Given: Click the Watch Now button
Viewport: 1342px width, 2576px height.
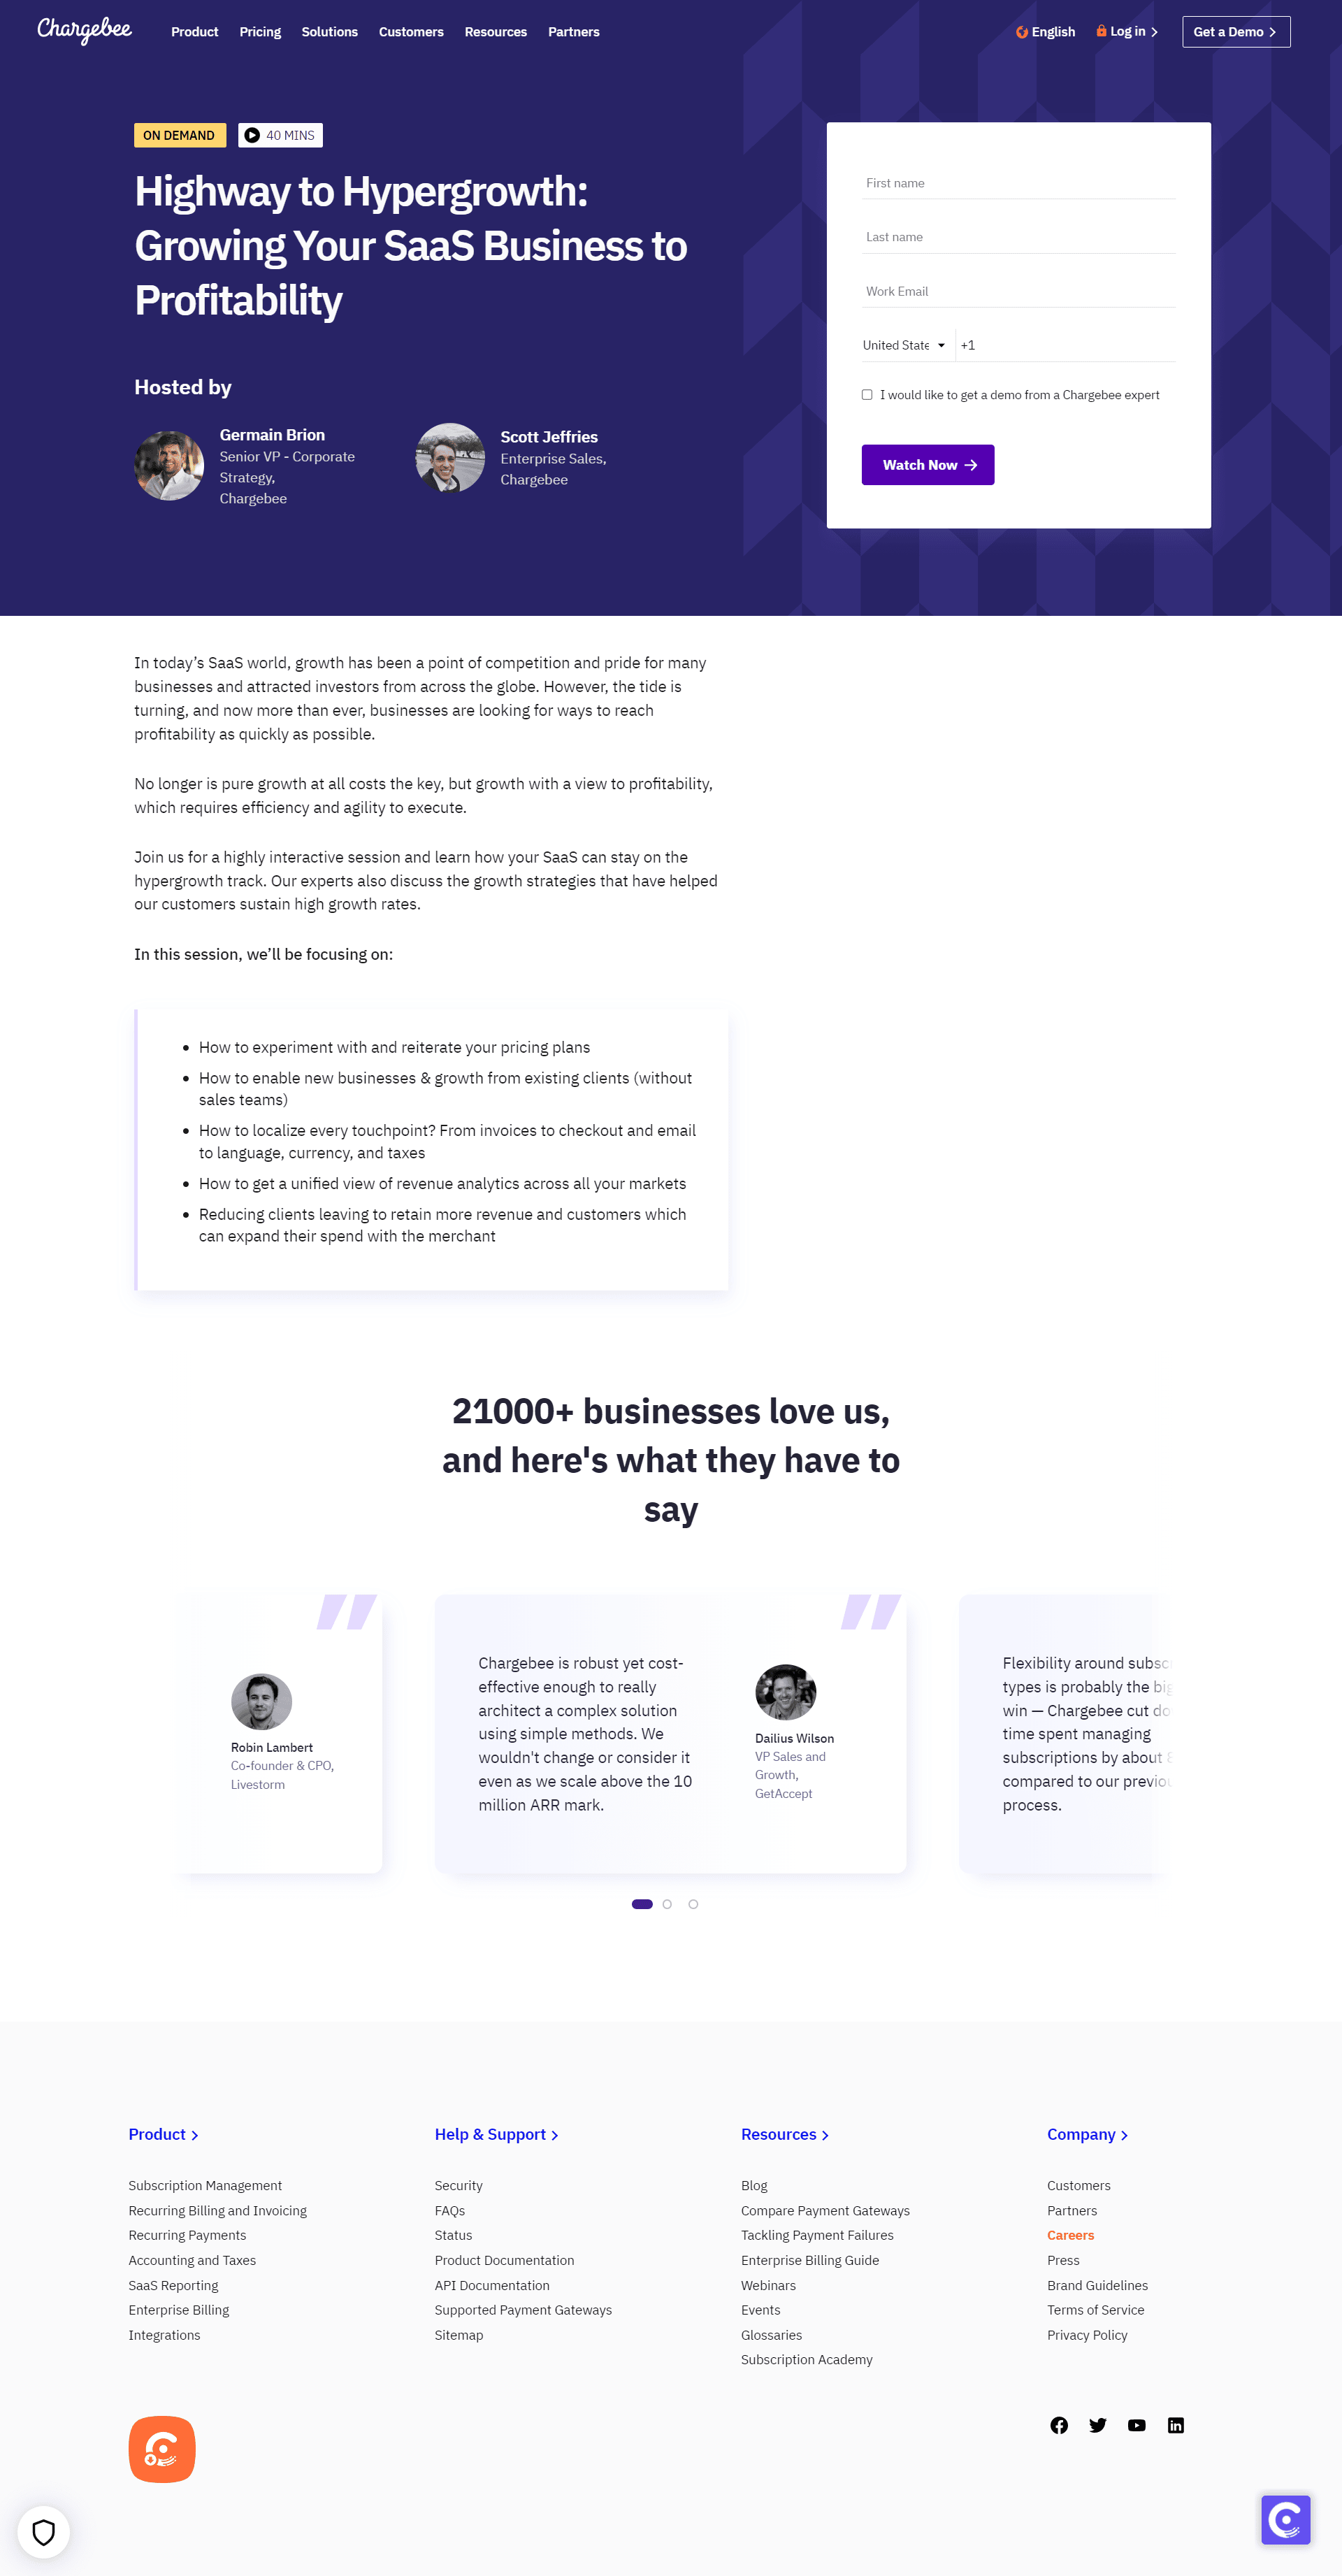Looking at the screenshot, I should pyautogui.click(x=925, y=463).
